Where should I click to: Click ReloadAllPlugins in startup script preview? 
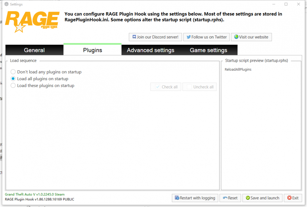point(238,69)
